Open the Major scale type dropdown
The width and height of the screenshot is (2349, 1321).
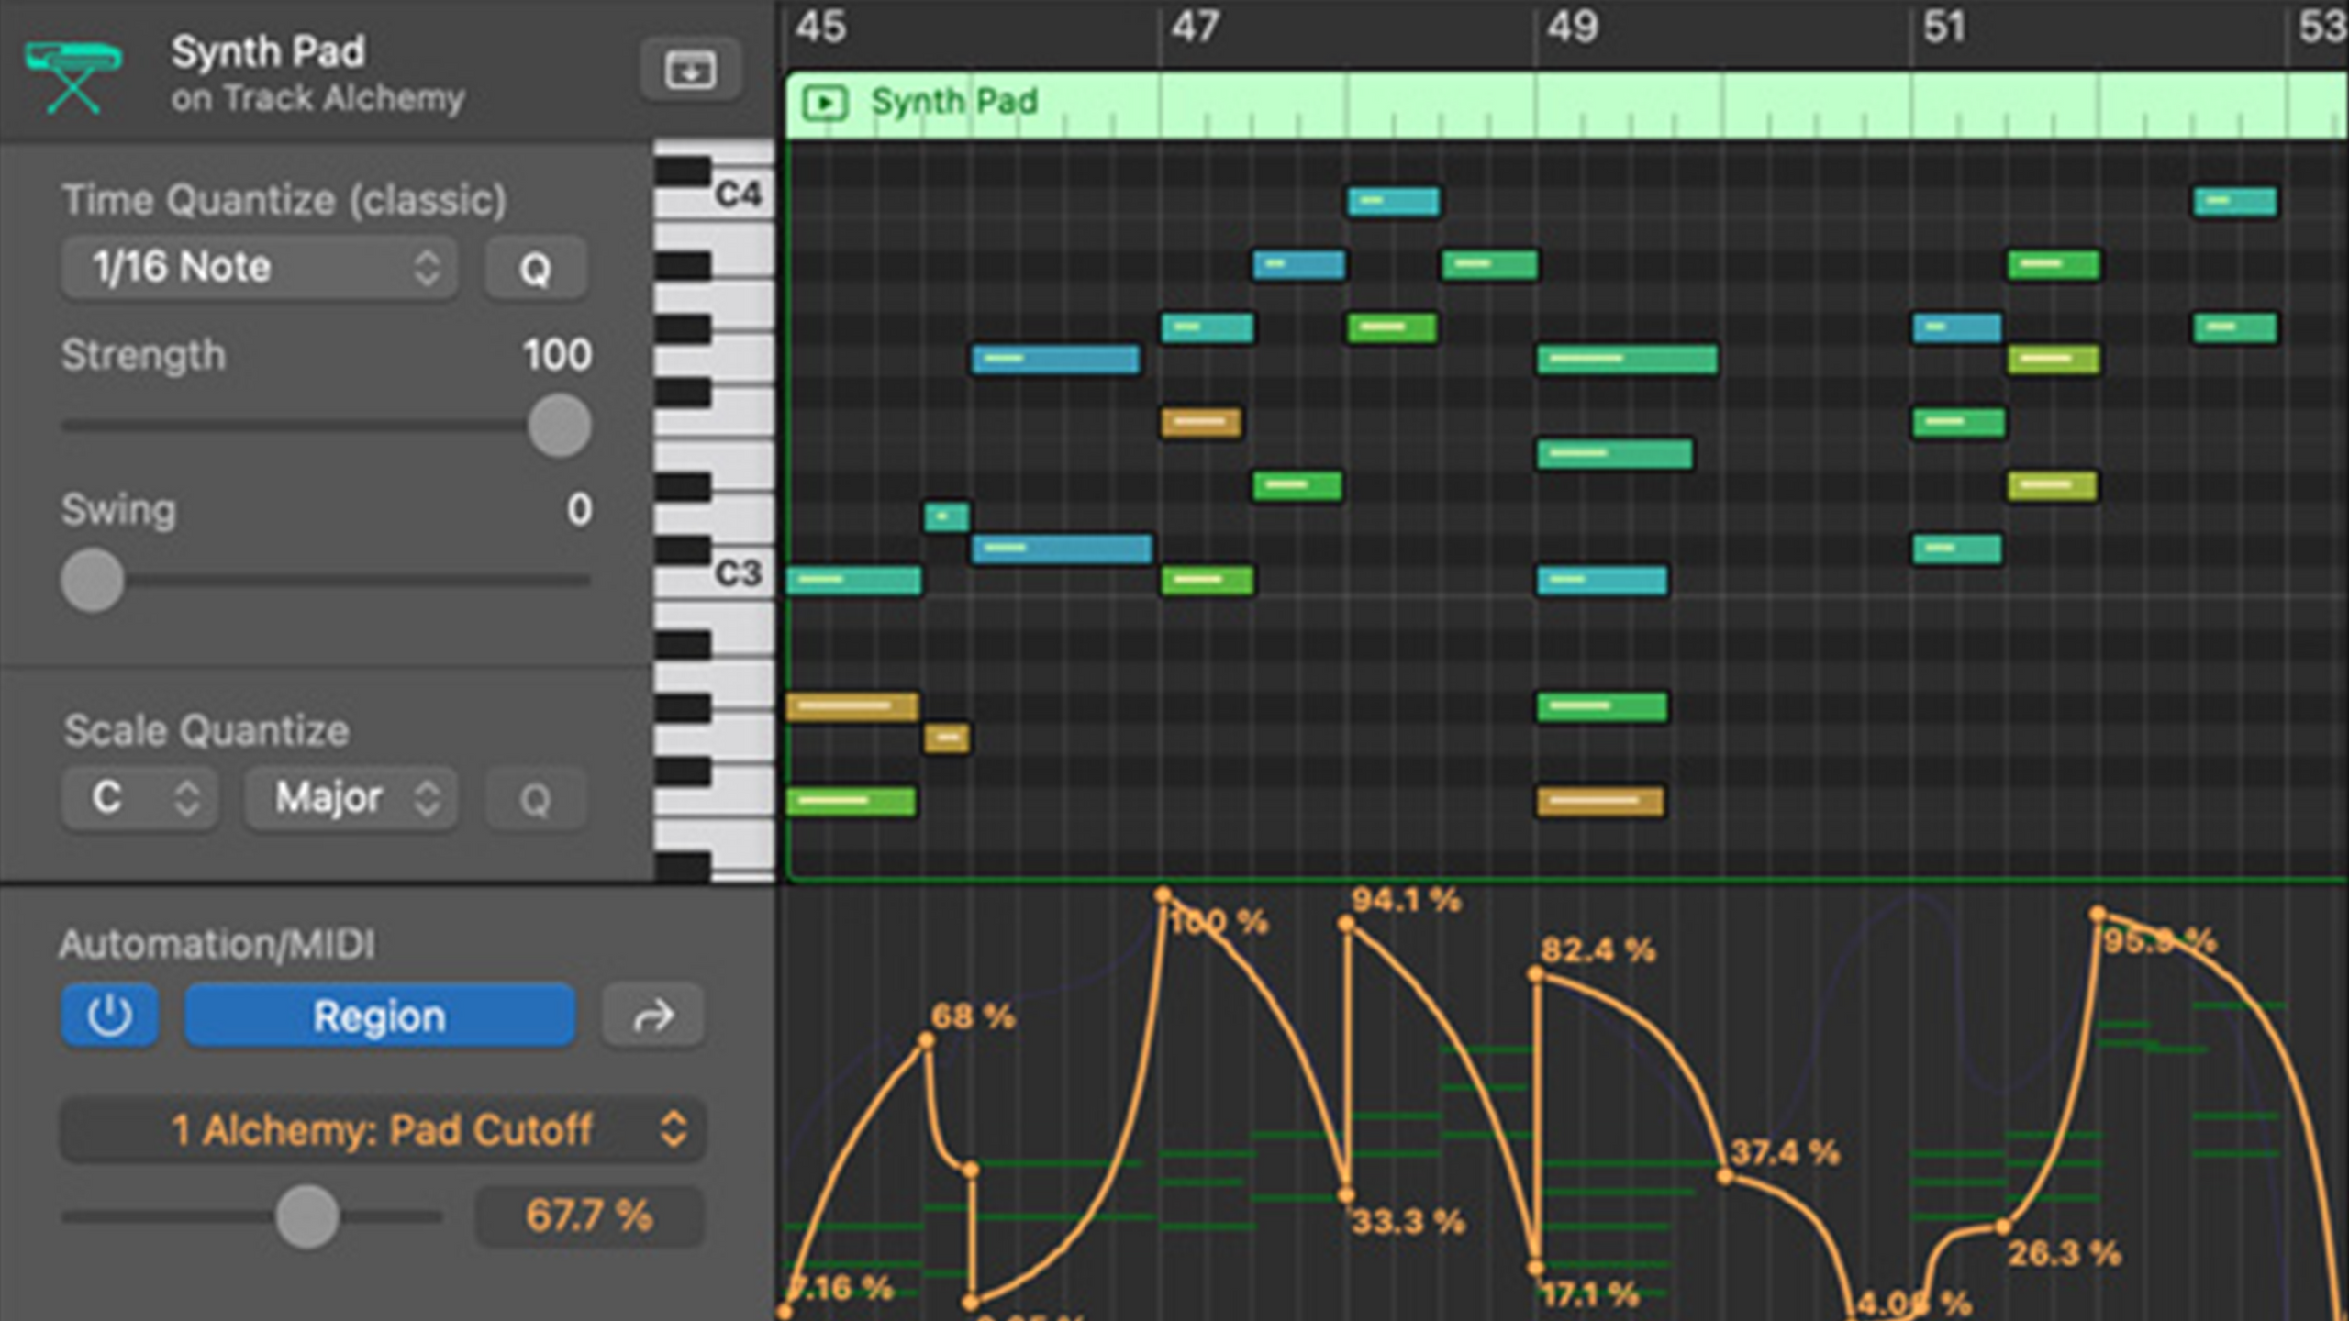[x=351, y=798]
